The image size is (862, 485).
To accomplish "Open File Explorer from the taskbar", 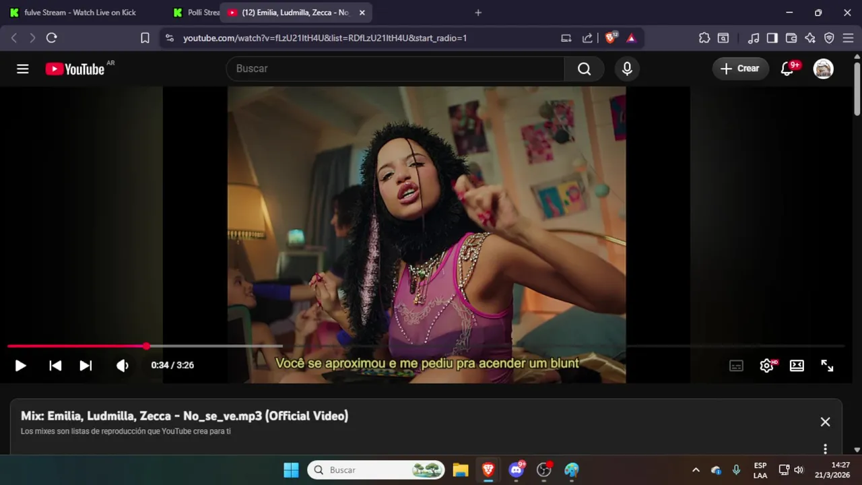I will click(x=461, y=470).
